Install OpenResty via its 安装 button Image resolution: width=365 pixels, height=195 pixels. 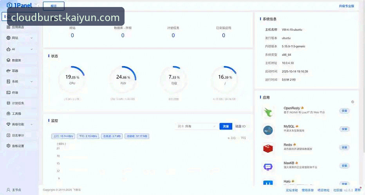tap(344, 111)
